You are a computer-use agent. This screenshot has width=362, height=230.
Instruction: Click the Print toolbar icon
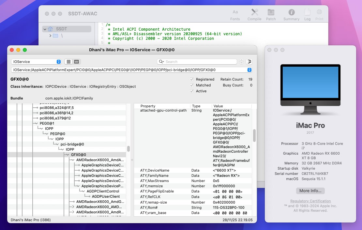click(319, 12)
